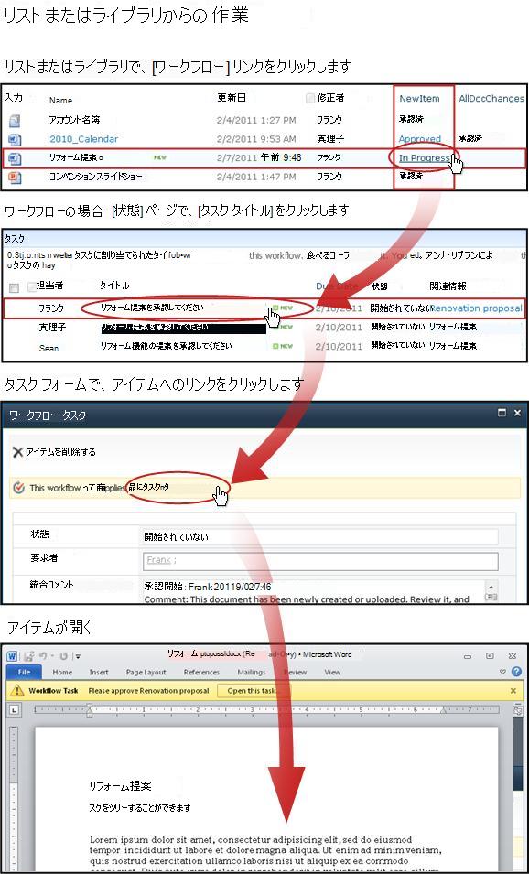529x874 pixels.
Task: Collapse the Word ribbon with the chevron
Action: [x=502, y=673]
